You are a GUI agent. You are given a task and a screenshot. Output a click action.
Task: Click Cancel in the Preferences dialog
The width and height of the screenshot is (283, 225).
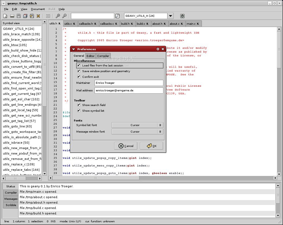click(126, 146)
